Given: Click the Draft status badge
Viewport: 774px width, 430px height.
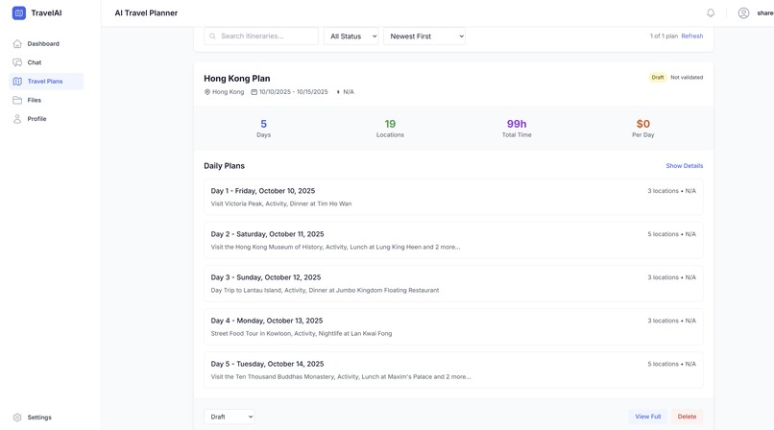Looking at the screenshot, I should tap(658, 78).
